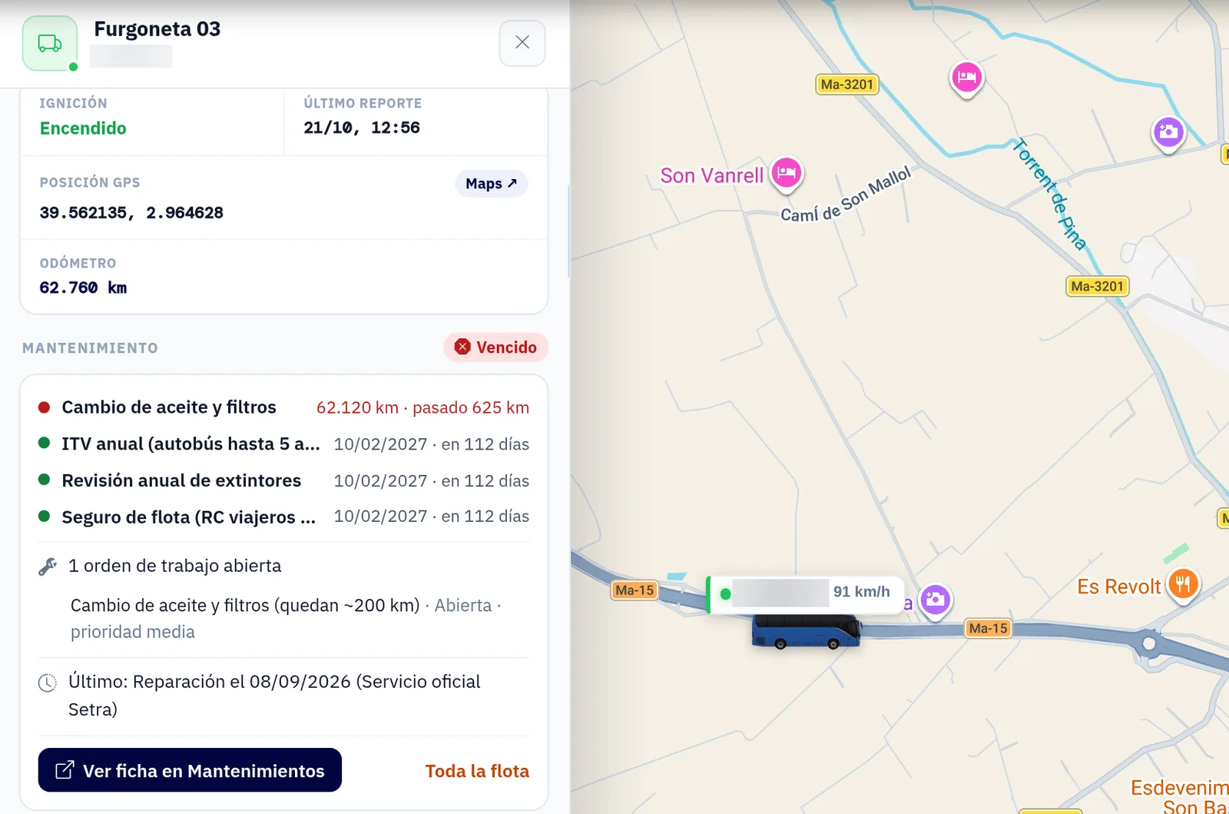
Task: Select the blue bus on the map
Action: (807, 632)
